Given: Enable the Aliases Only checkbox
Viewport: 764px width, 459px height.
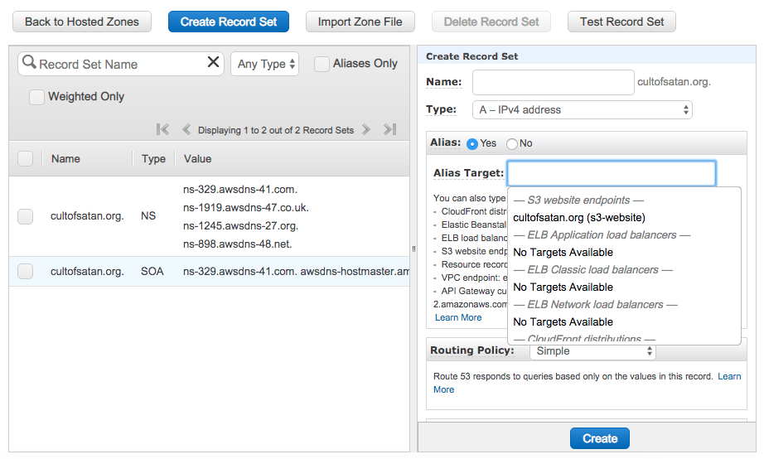Looking at the screenshot, I should click(322, 64).
